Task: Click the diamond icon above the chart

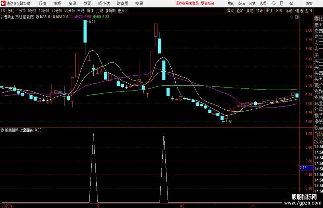Action: coord(292,17)
